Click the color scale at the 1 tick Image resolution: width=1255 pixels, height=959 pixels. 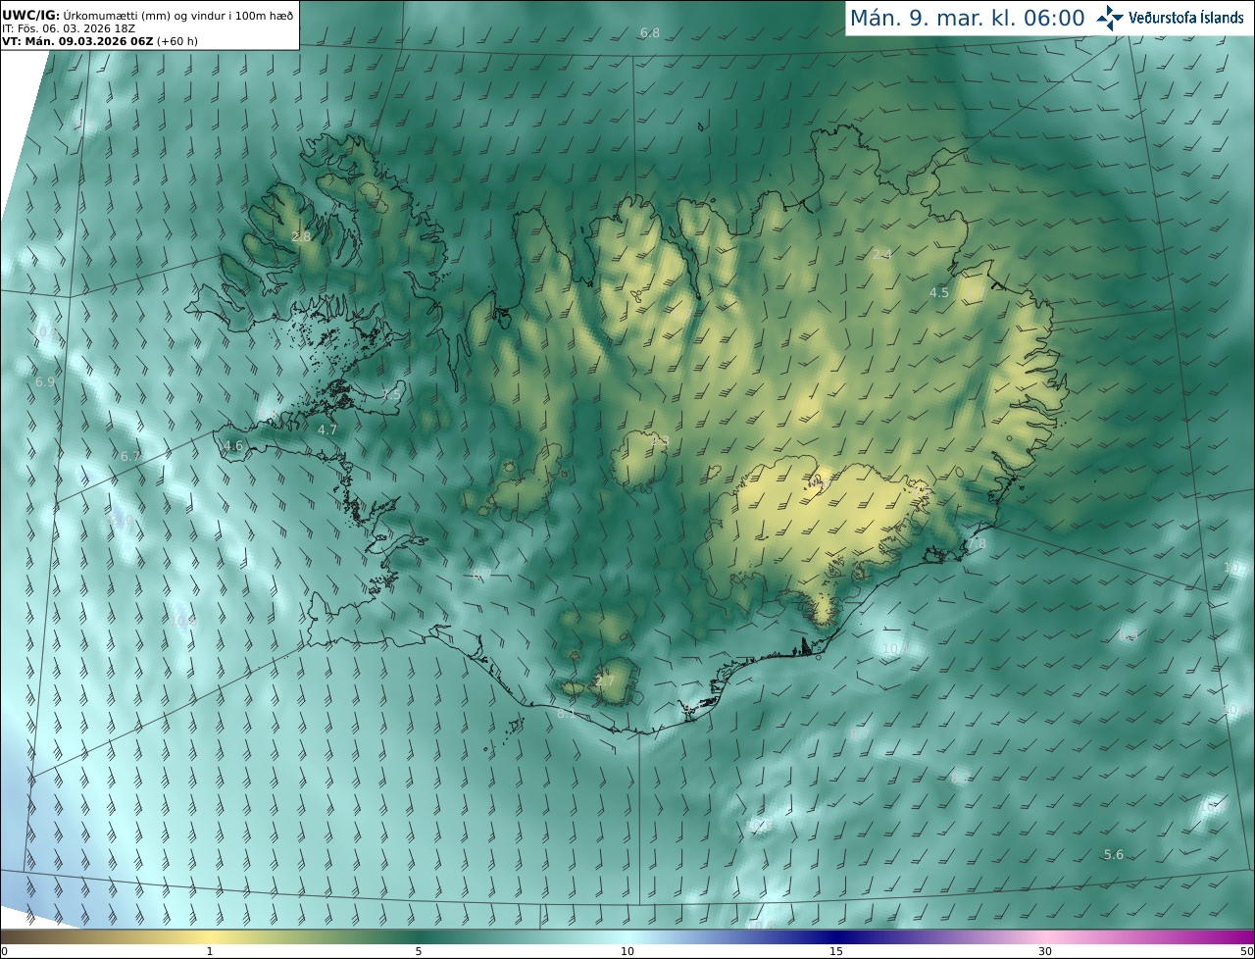[x=210, y=950]
